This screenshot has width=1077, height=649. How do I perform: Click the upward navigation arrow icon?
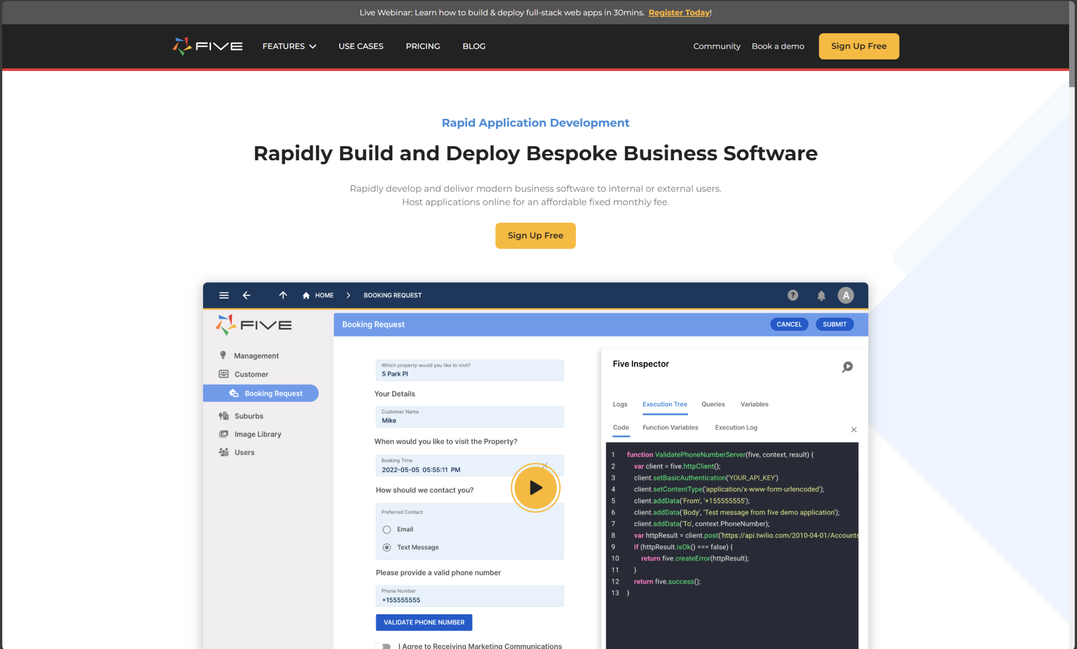click(x=282, y=295)
